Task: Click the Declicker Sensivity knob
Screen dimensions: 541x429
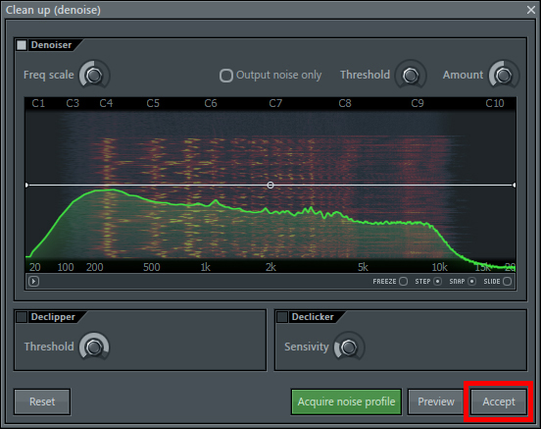Action: click(x=349, y=347)
